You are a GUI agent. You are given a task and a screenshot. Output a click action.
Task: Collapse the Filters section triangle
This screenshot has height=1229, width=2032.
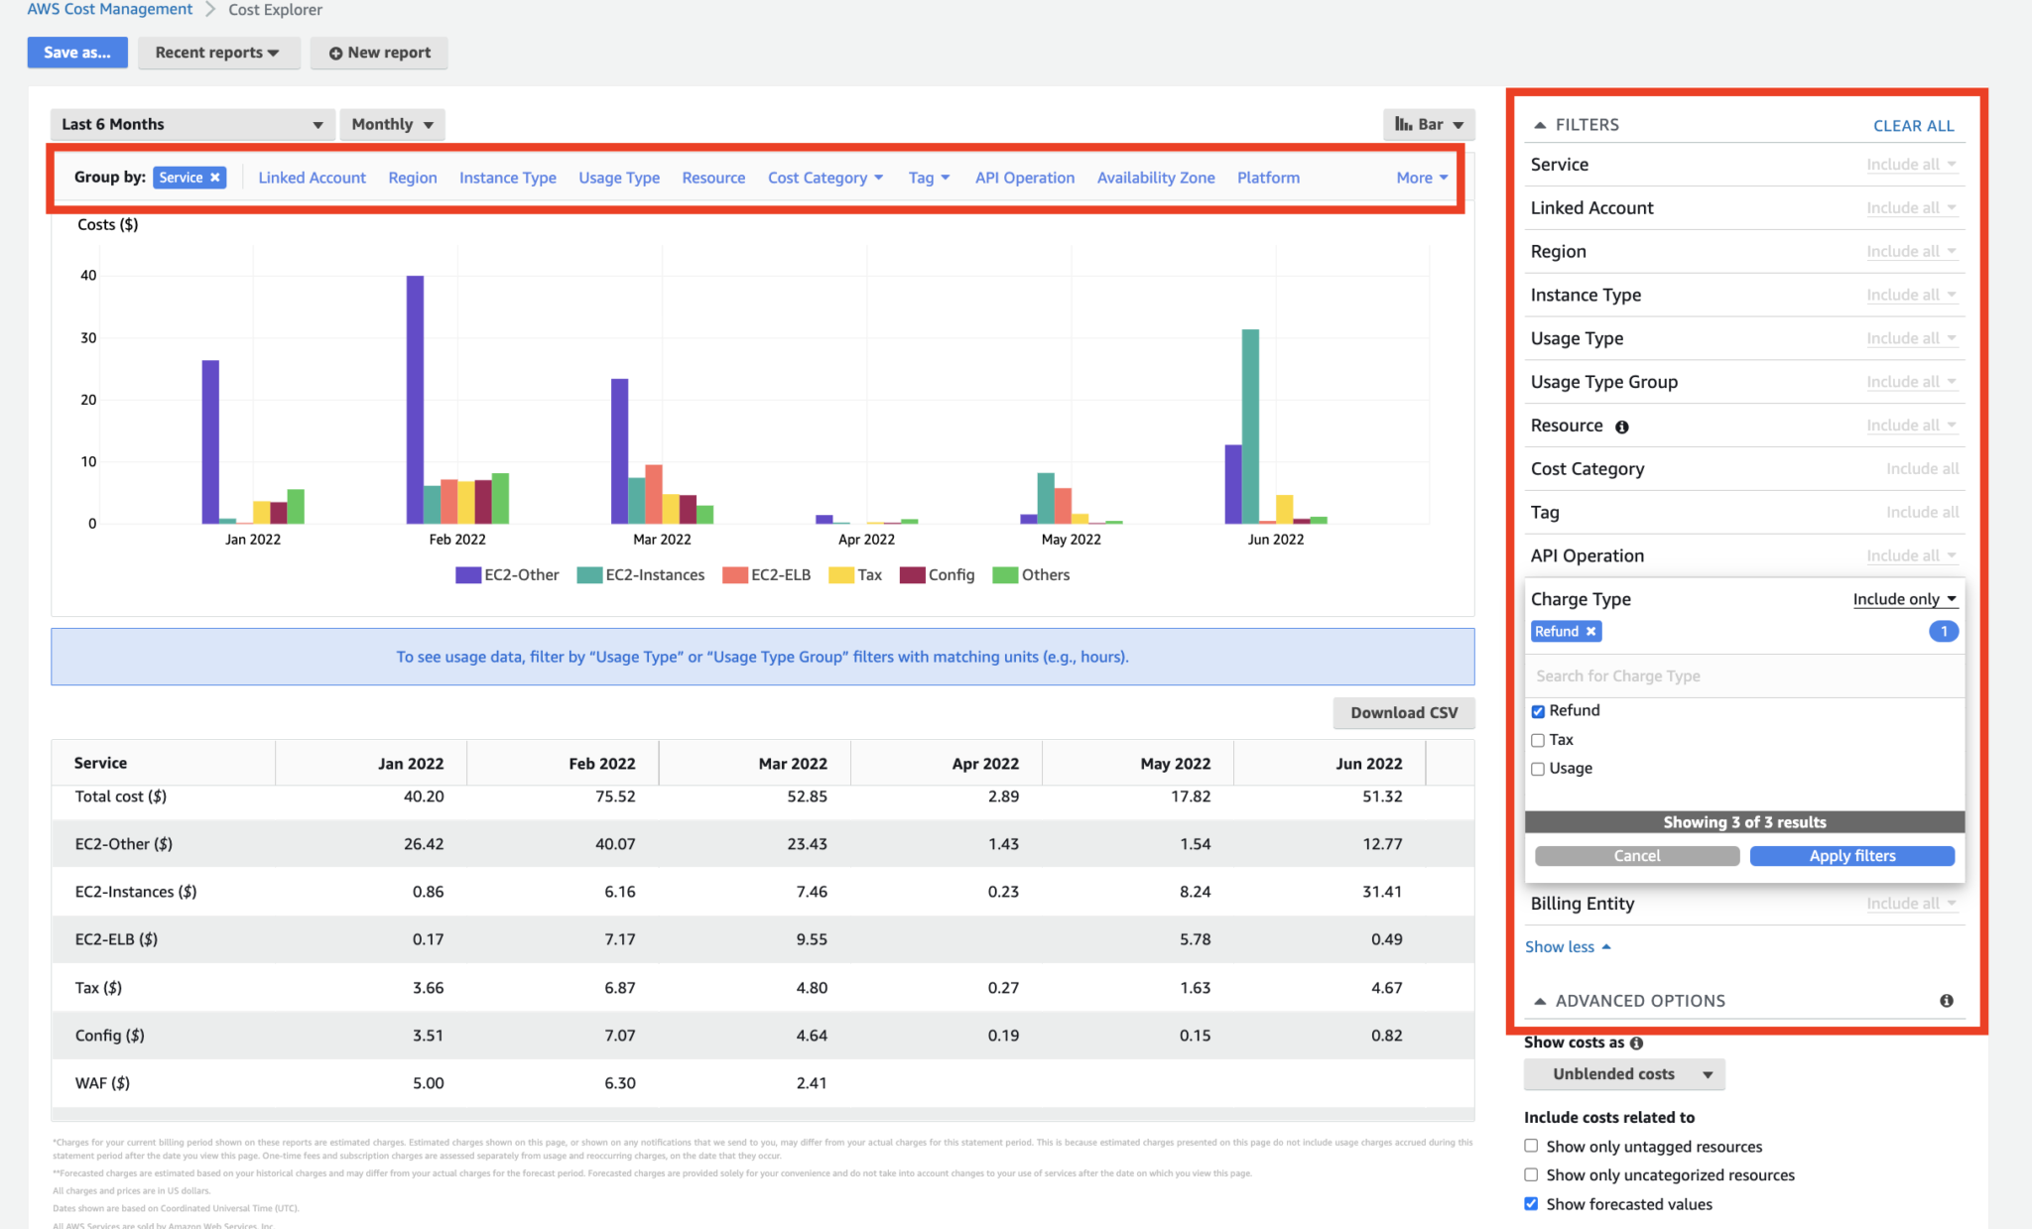click(1540, 125)
